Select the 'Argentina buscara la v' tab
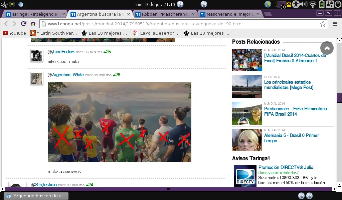342x200 pixels. (x=100, y=14)
